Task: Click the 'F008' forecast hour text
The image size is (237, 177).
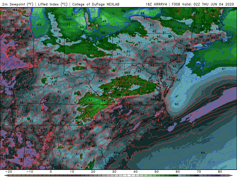Action: coord(176,4)
